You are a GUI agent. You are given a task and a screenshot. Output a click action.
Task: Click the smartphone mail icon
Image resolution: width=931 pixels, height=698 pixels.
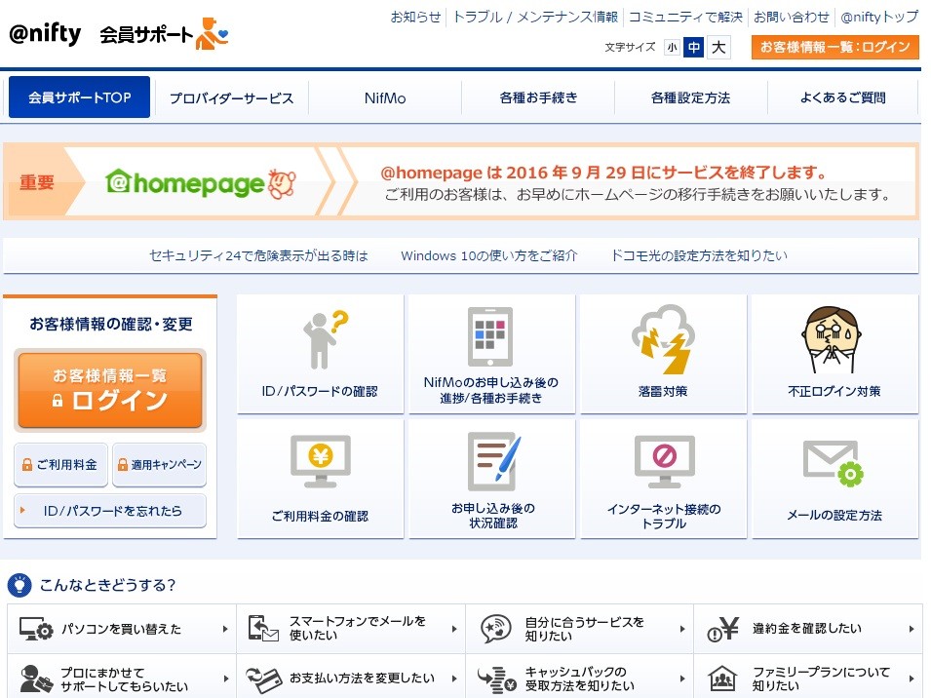pos(263,629)
